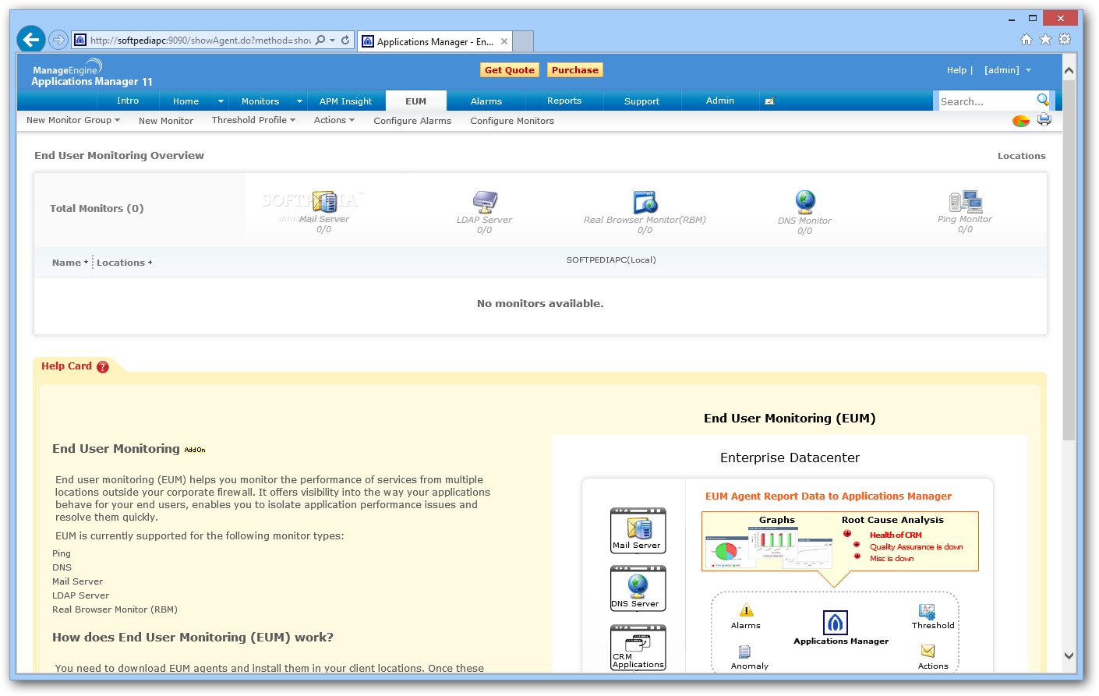The height and width of the screenshot is (696, 1099).
Task: Click the Get Quote button
Action: 510,70
